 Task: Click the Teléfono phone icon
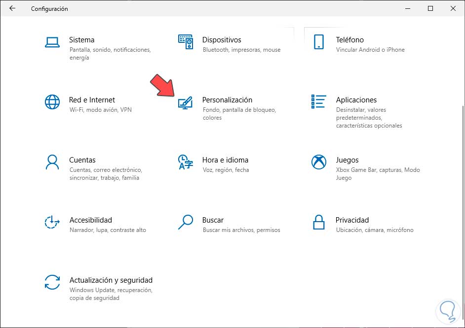(319, 42)
